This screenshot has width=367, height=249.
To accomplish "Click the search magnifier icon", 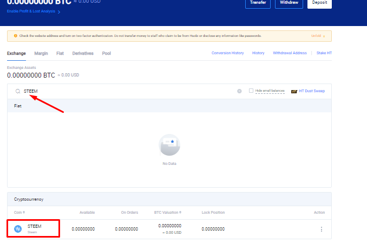I will (x=18, y=91).
